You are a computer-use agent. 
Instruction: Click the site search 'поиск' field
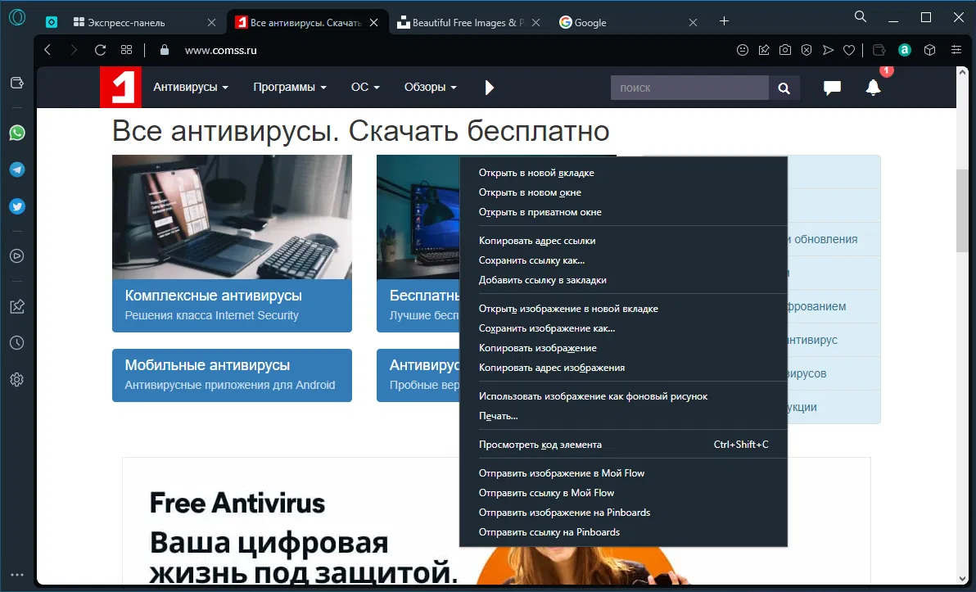click(x=689, y=88)
